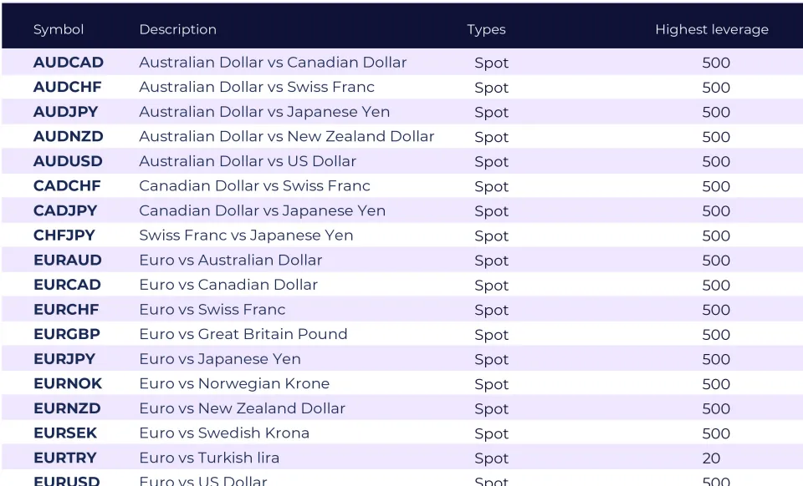
Task: Click the Description column header
Action: pyautogui.click(x=177, y=29)
